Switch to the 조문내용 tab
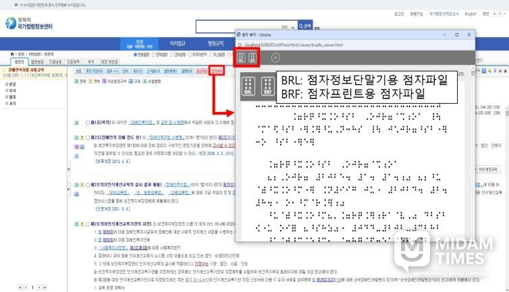This screenshot has height=292, width=509. (x=55, y=61)
